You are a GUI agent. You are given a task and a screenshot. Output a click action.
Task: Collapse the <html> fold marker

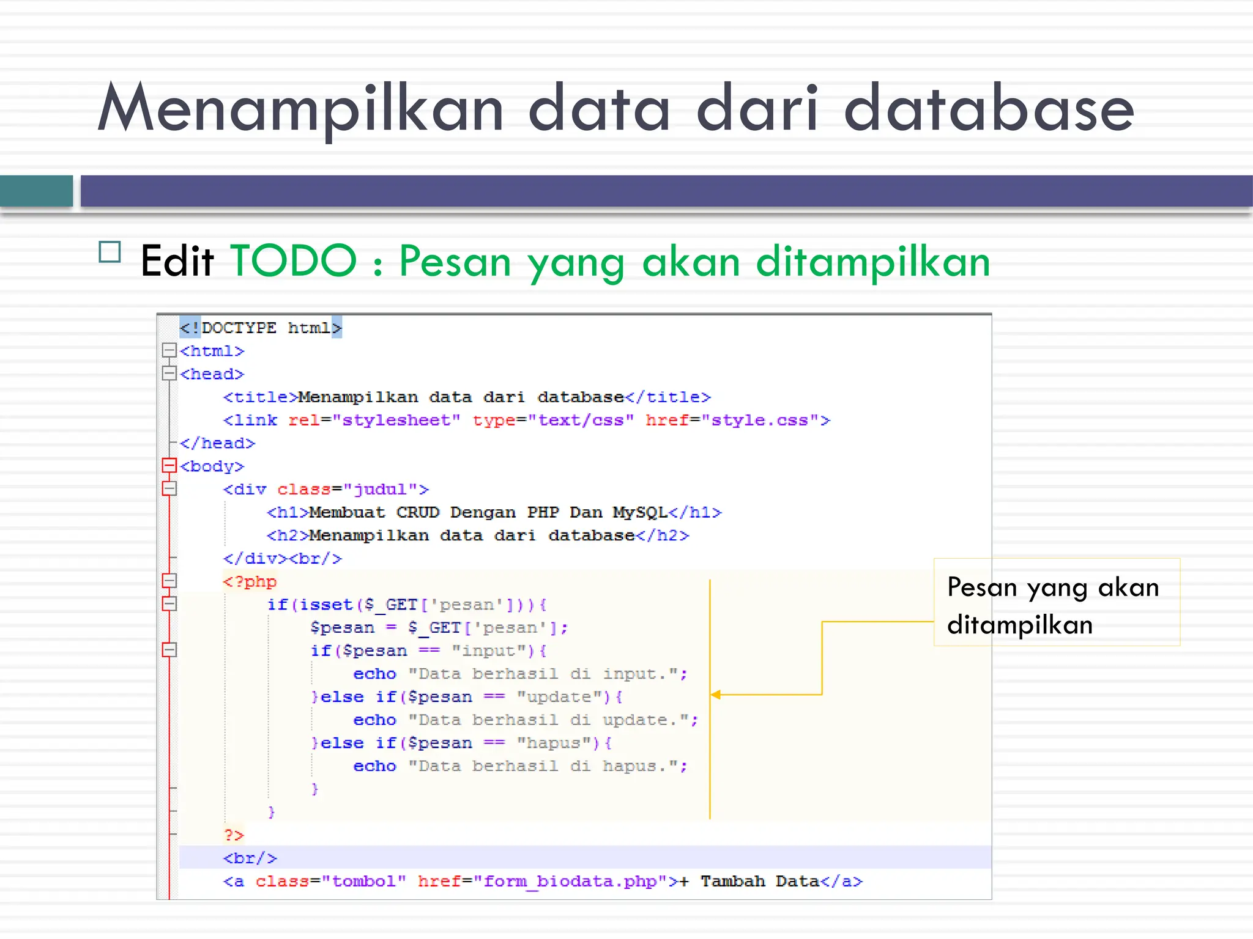point(169,350)
